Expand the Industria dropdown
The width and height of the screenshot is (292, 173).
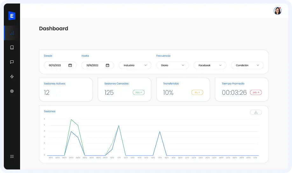pos(135,65)
